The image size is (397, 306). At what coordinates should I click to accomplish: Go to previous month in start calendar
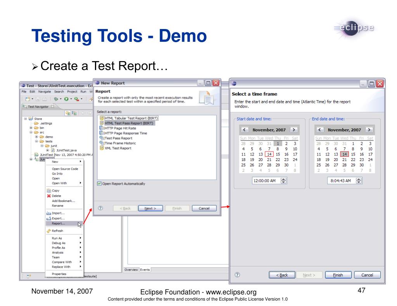click(244, 130)
